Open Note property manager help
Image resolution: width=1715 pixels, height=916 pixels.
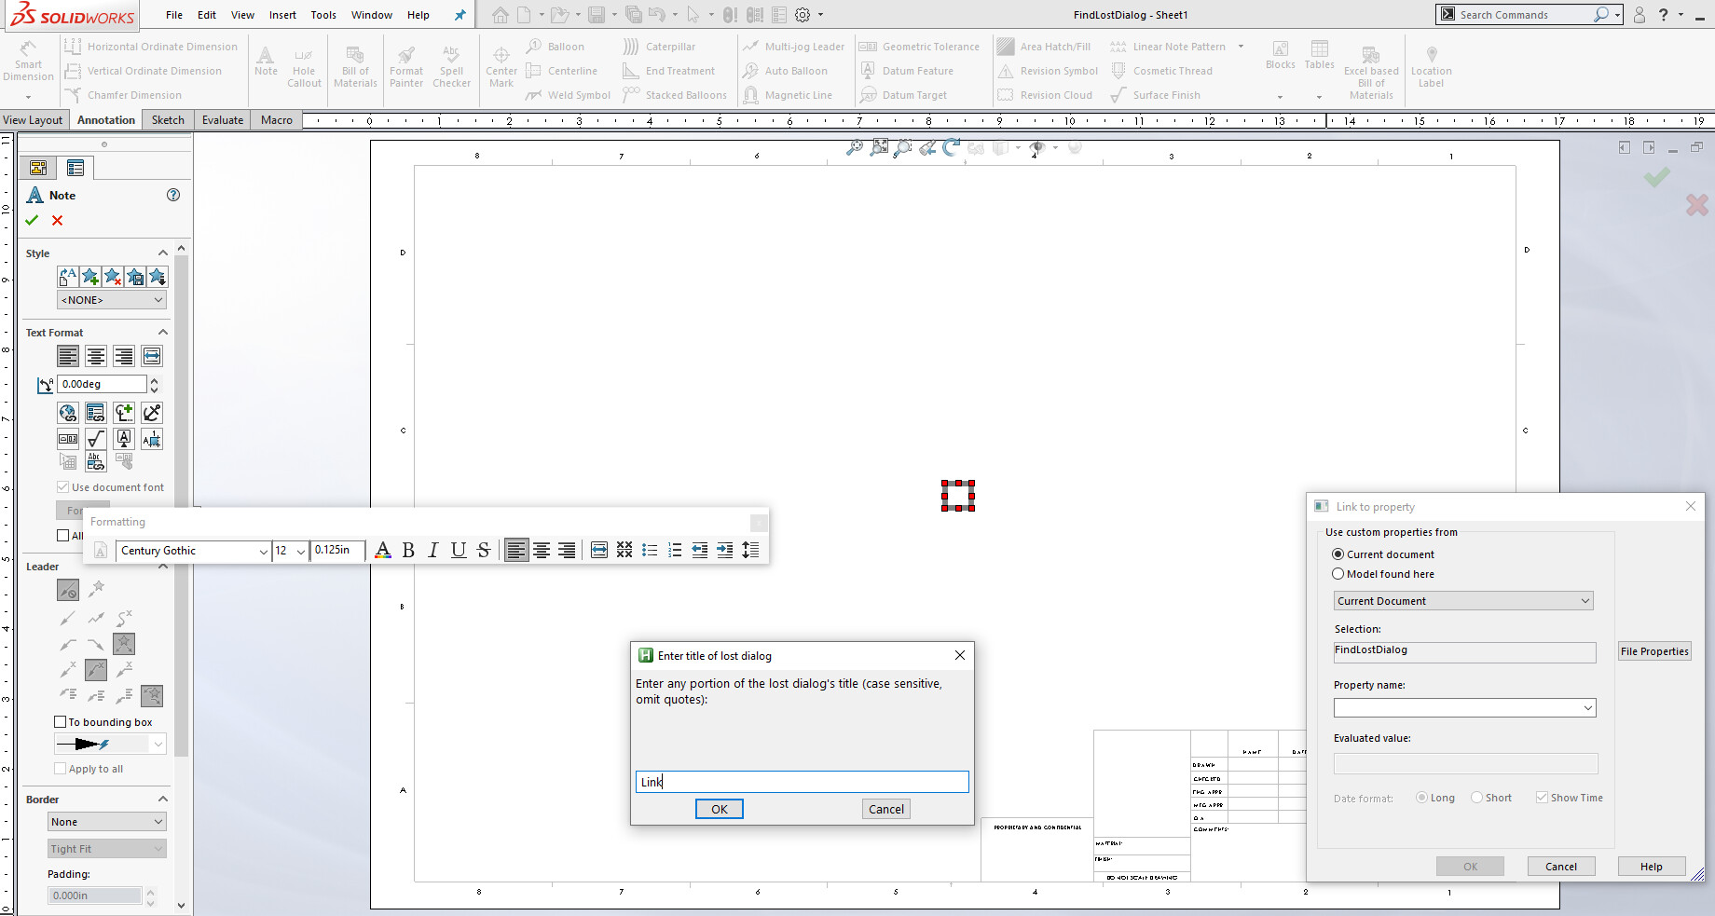pos(172,195)
